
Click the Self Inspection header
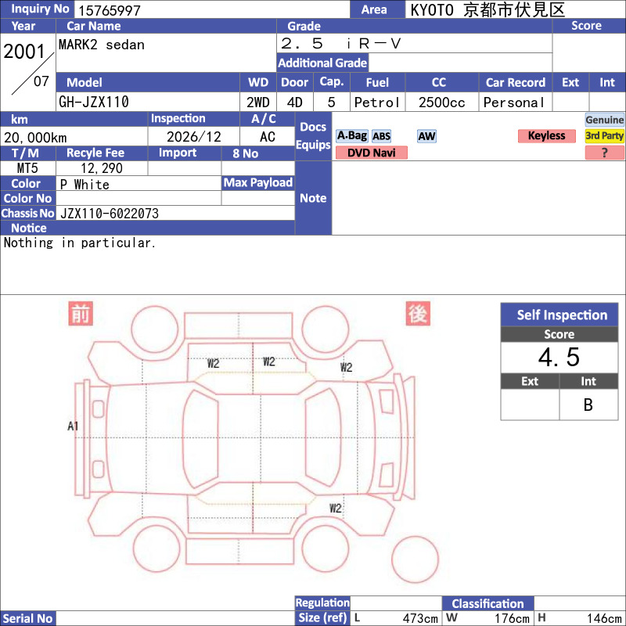click(x=559, y=315)
